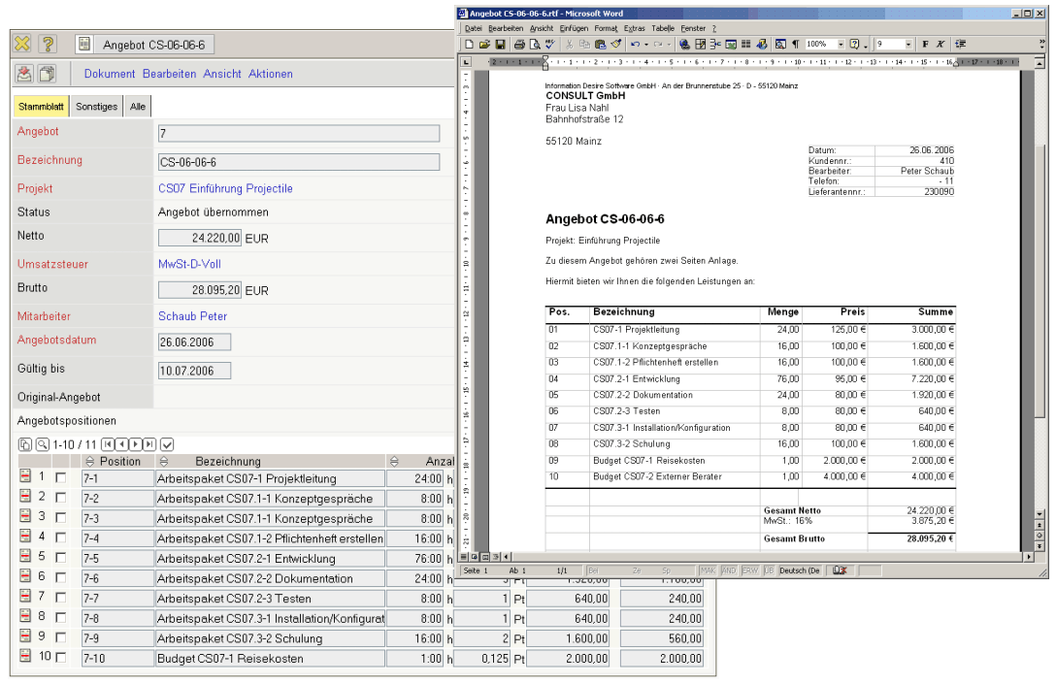Viewport: 1056px width, 684px height.
Task: Select the checkbox for row 4 Pflichtenheft
Action: [x=61, y=537]
